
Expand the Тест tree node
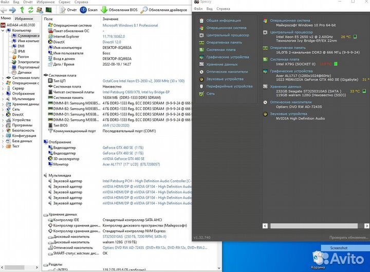(x=3, y=147)
